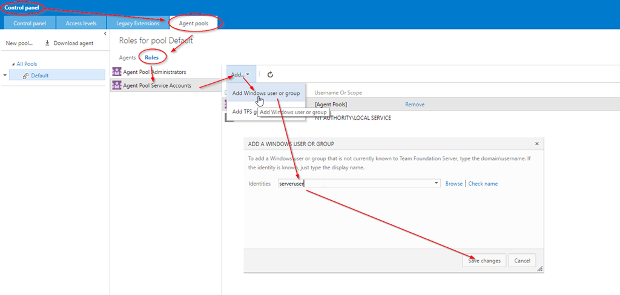Select the Agent pools tab
The image size is (620, 295).
click(193, 23)
